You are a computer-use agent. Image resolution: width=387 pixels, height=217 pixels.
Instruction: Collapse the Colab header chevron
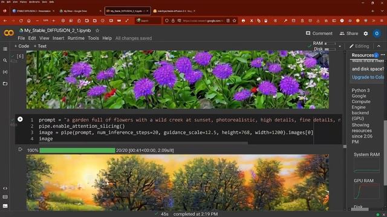point(379,46)
